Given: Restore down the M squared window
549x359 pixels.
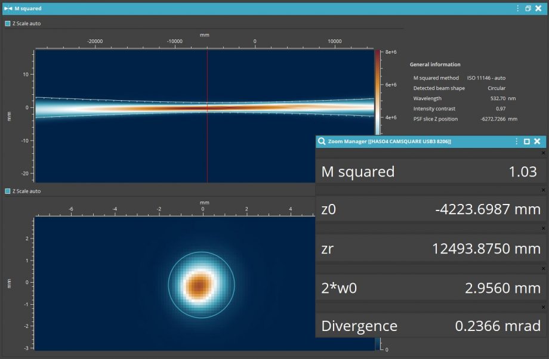Looking at the screenshot, I should click(x=527, y=8).
